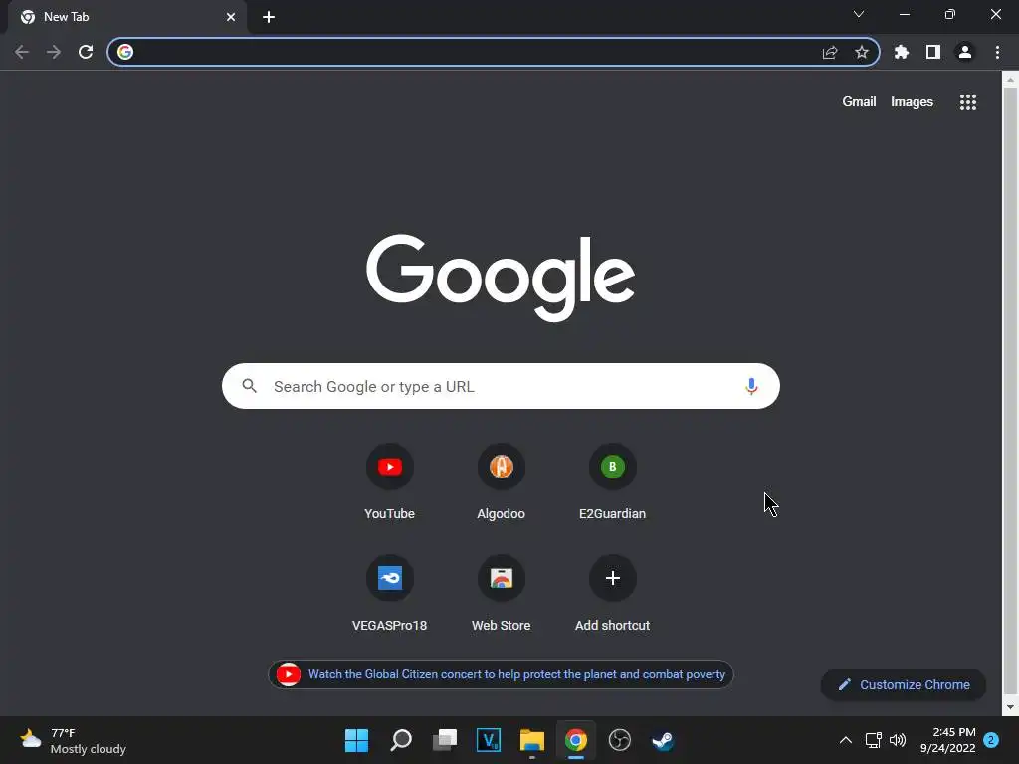
Task: Toggle the side panel icon
Action: (x=933, y=52)
